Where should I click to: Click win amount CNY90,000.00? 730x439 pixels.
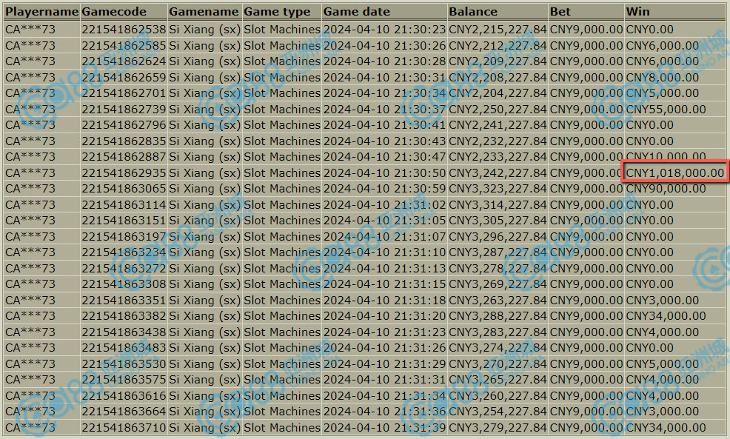(x=666, y=189)
